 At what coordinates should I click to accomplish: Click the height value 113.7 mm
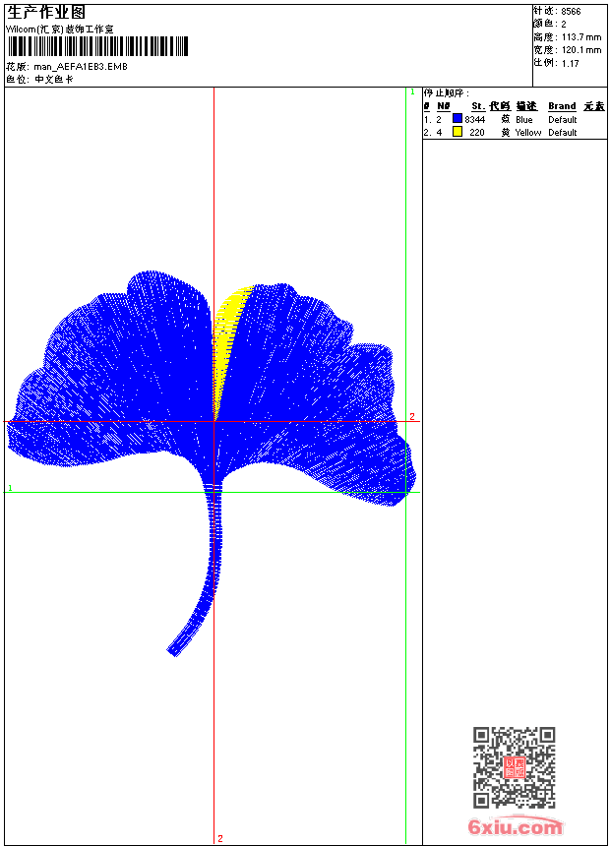(x=581, y=37)
